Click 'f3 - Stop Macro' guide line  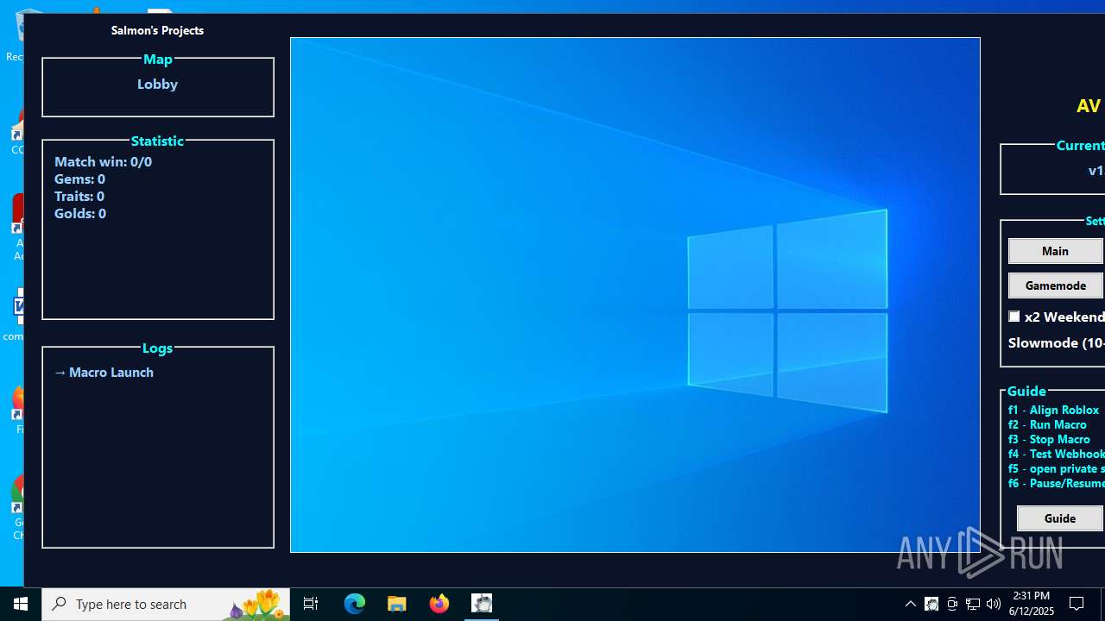(1049, 439)
